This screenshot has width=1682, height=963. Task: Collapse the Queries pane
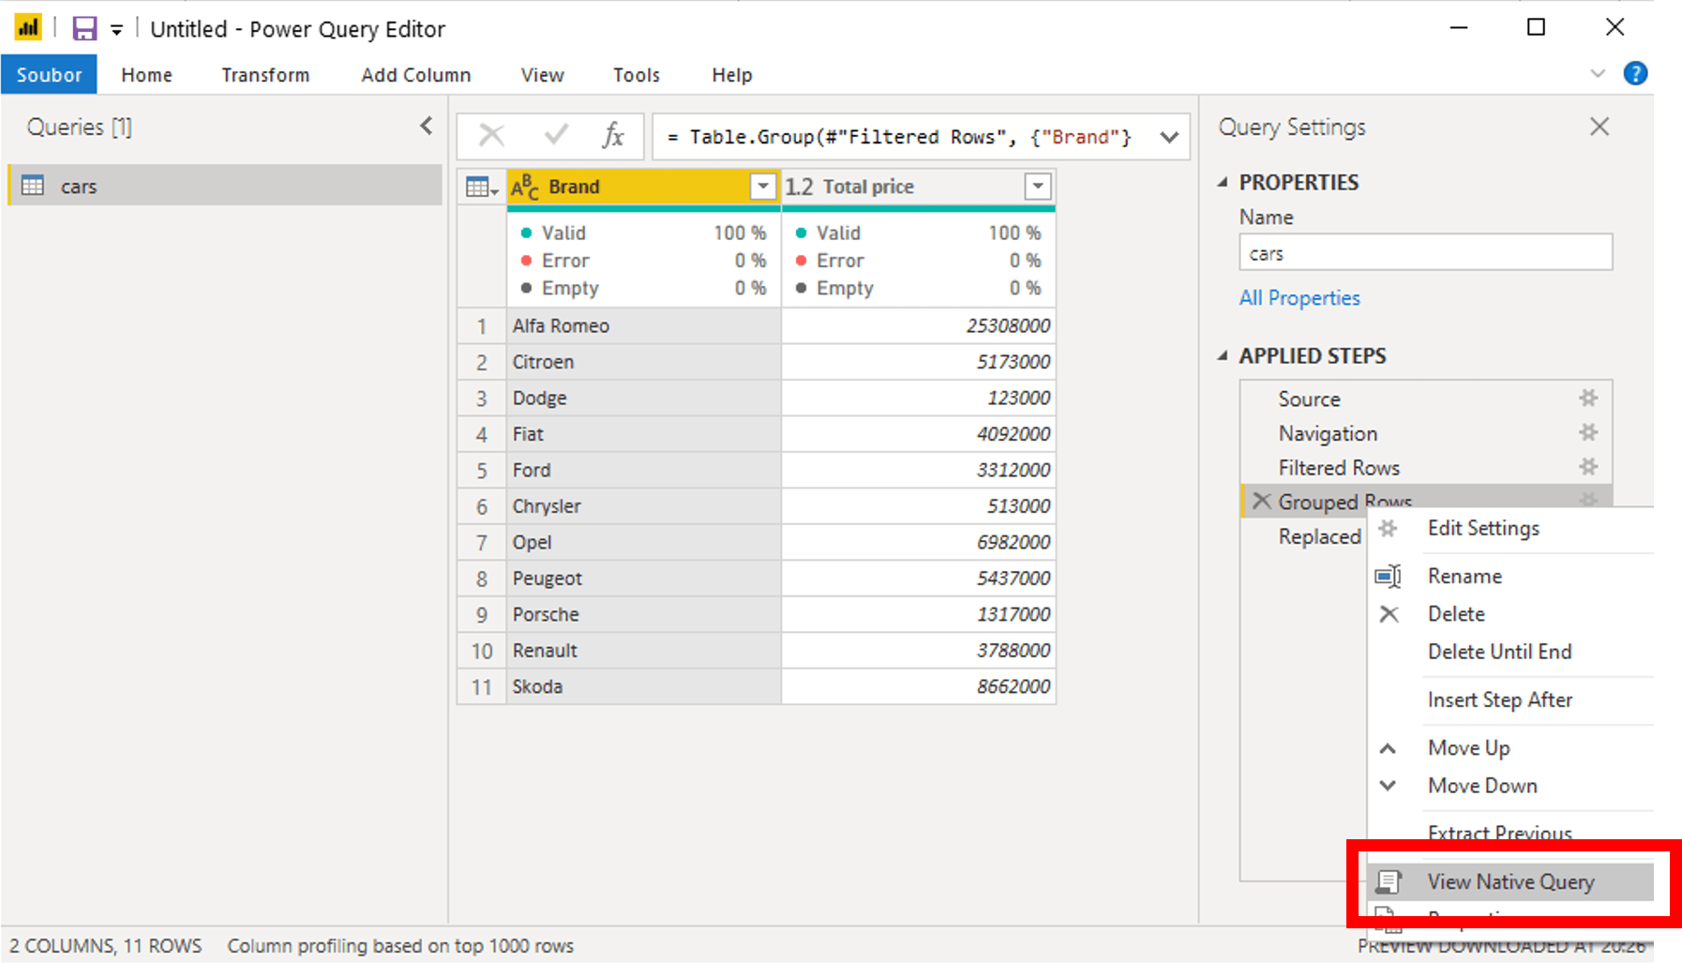[427, 126]
